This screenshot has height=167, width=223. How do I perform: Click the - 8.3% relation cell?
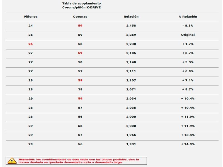pos(188,26)
